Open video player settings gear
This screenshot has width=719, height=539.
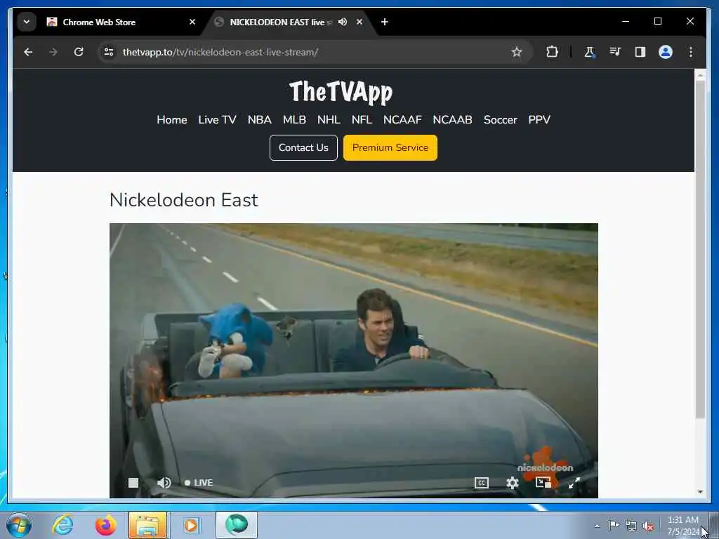512,483
